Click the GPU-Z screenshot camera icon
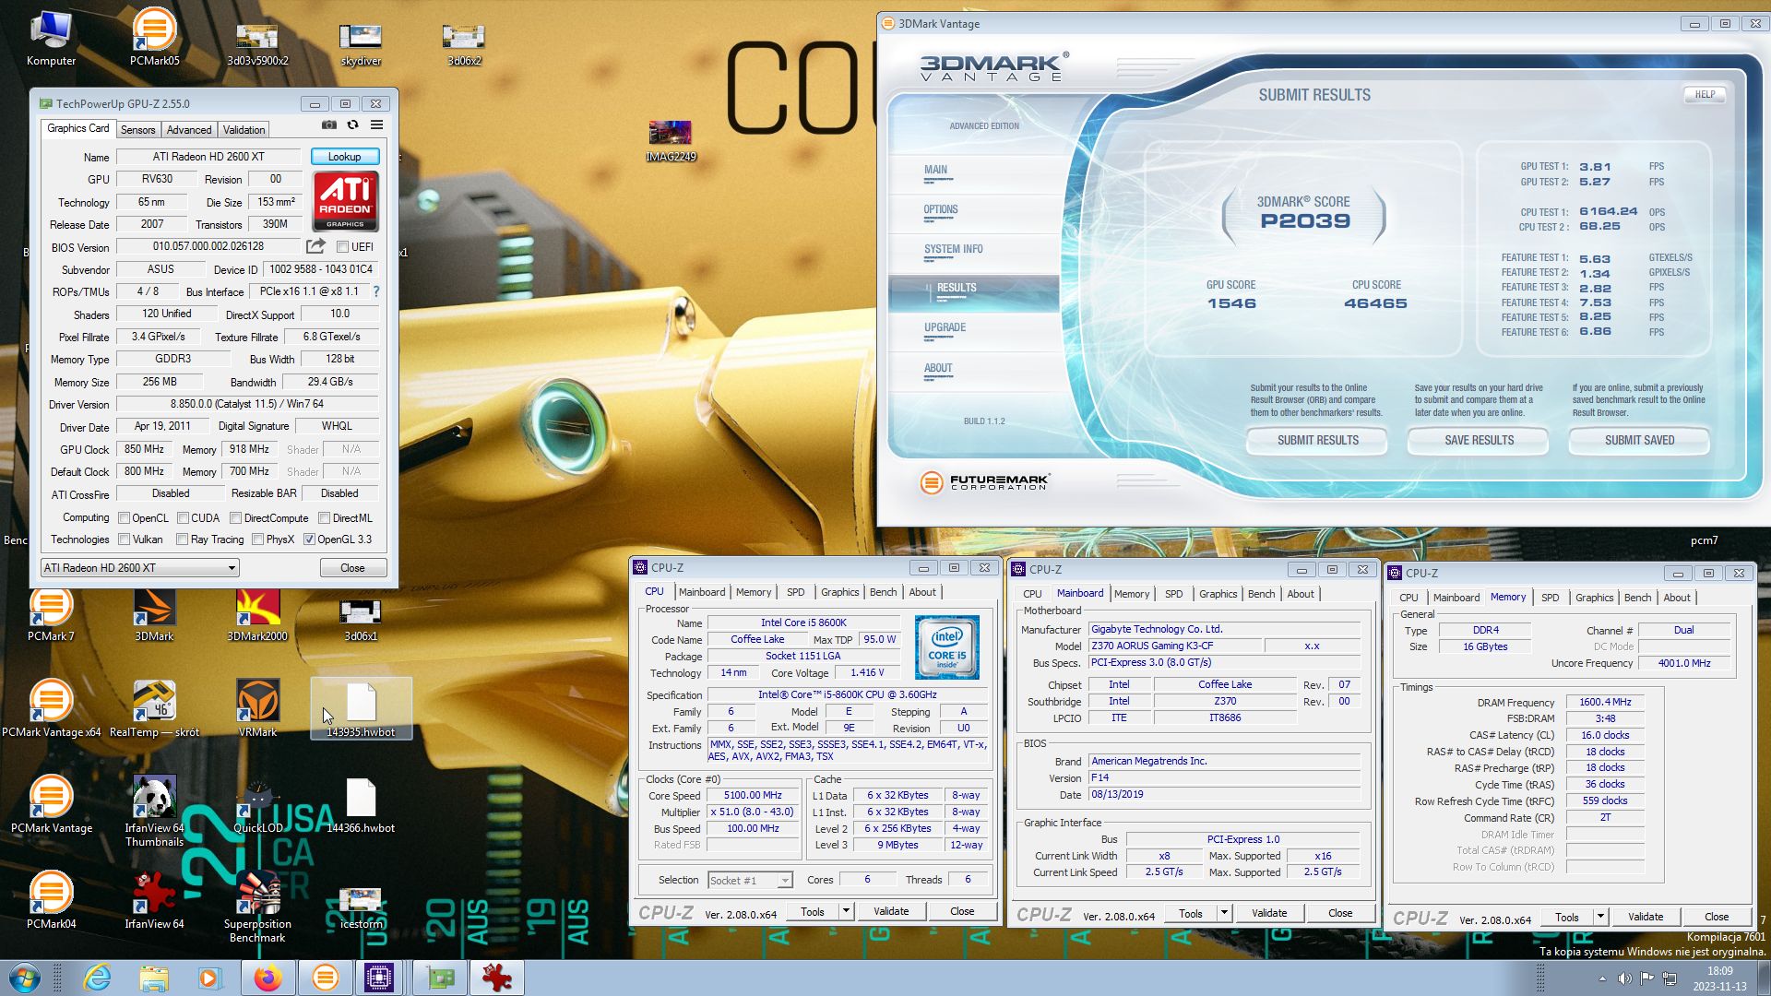 (328, 125)
